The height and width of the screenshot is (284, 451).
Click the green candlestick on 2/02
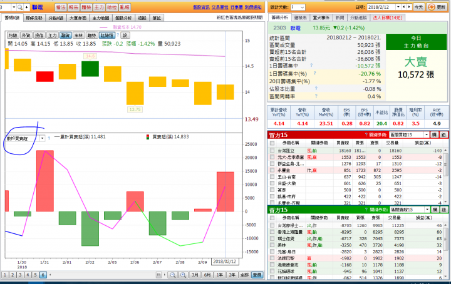pos(90,69)
